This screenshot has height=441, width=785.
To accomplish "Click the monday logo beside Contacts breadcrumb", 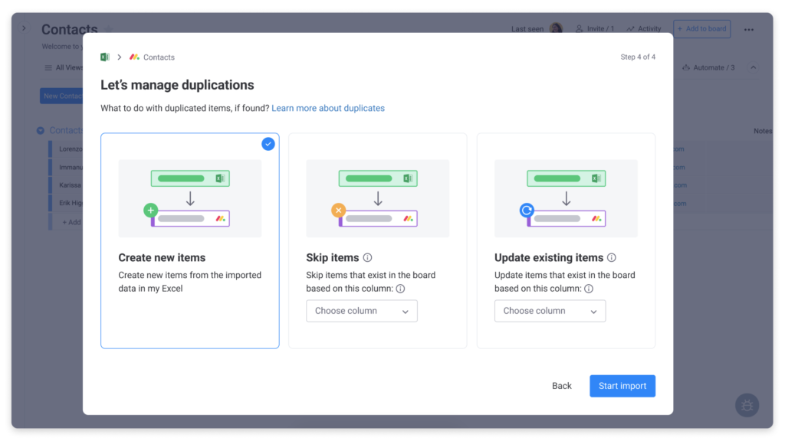I will [x=134, y=57].
